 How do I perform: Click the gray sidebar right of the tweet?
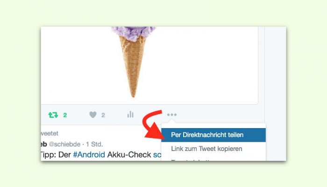(x=275, y=93)
